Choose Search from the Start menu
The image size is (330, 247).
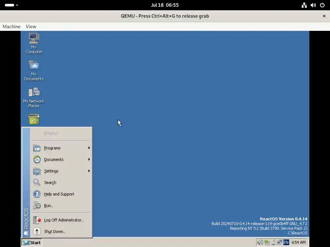coord(61,183)
